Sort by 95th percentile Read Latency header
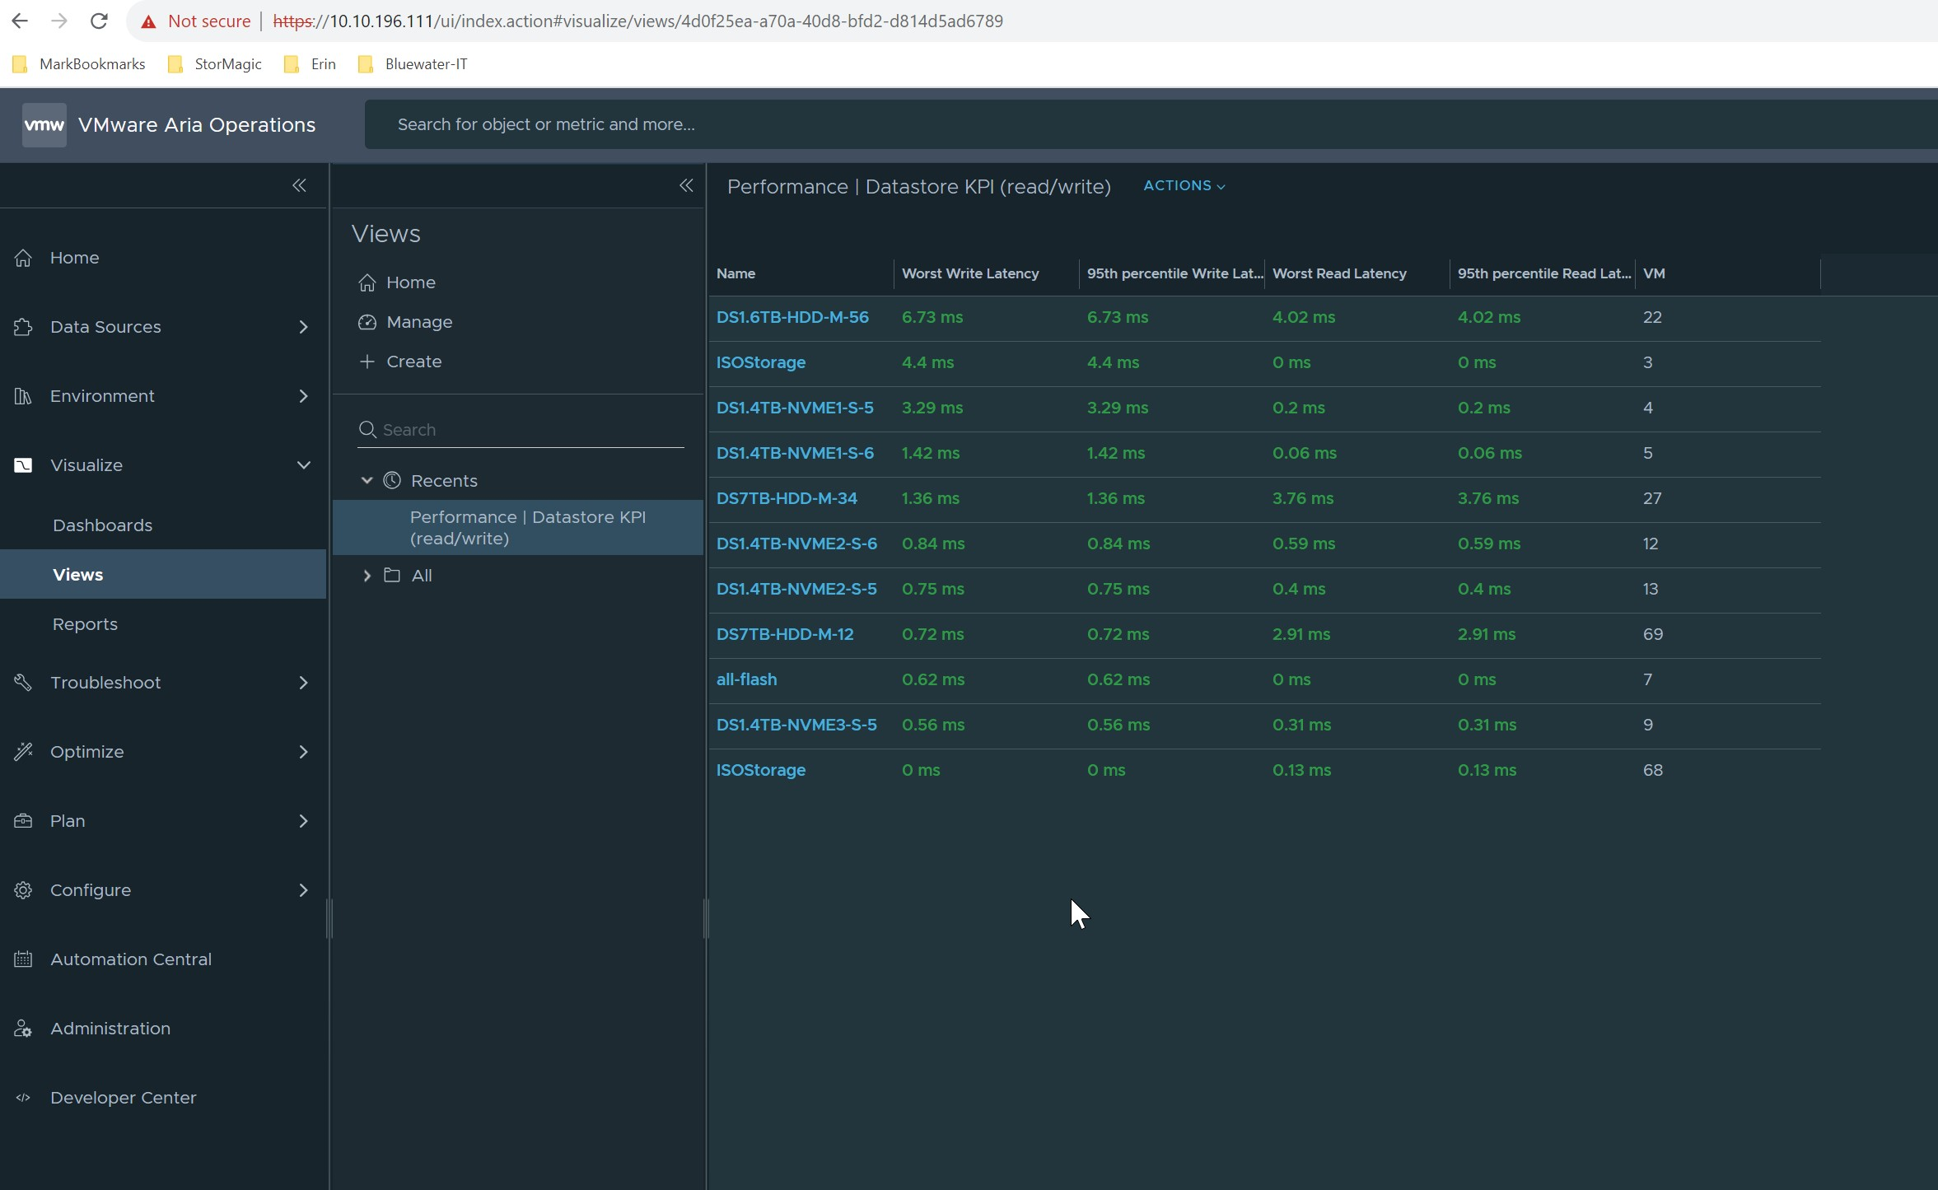1938x1190 pixels. (x=1544, y=273)
